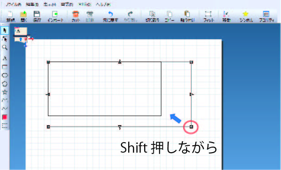Select the arrow selection tool
The width and height of the screenshot is (281, 170).
[5, 31]
